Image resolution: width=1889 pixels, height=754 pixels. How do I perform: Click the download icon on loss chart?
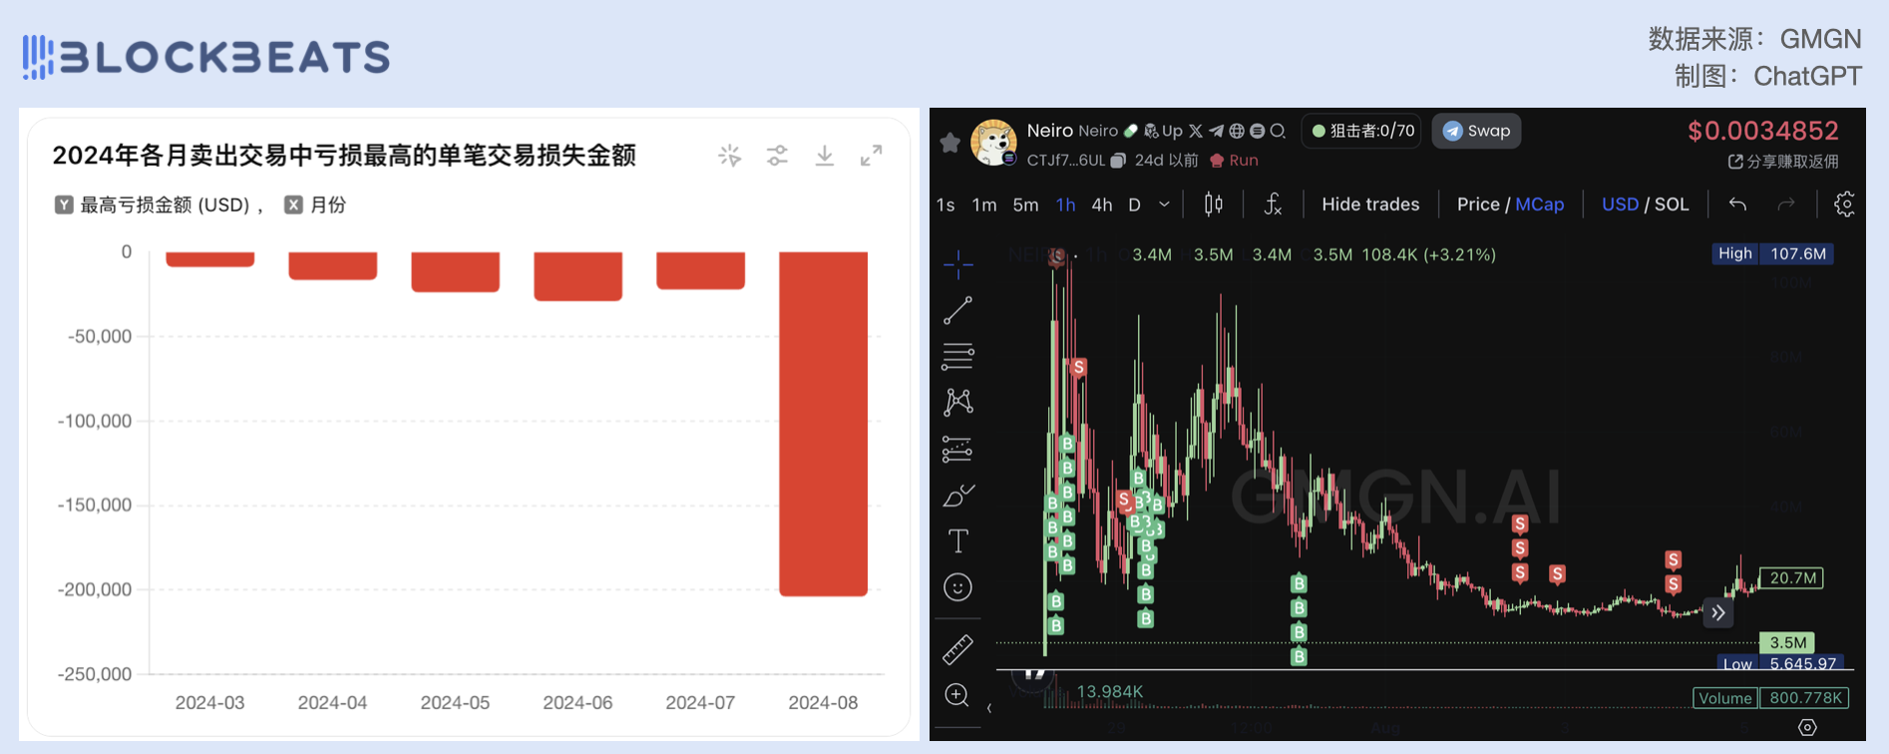(824, 156)
